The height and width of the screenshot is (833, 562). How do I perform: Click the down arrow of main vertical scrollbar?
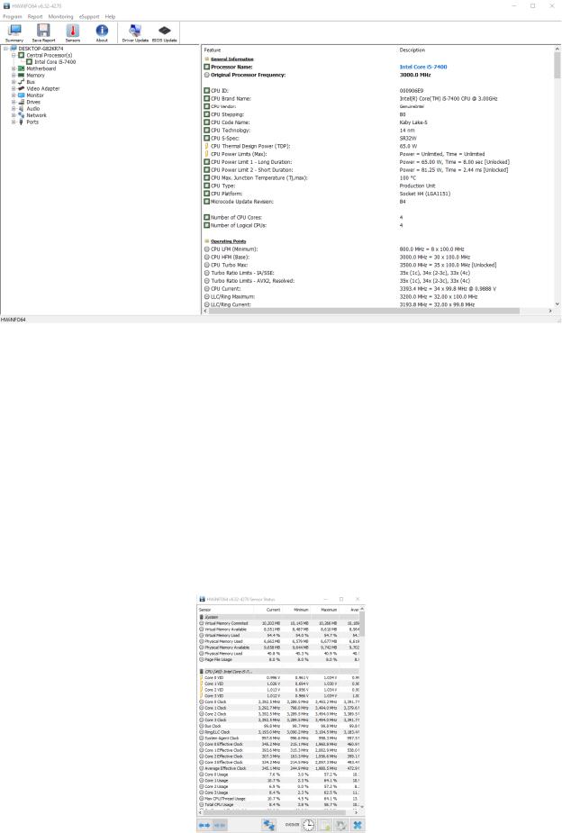coord(557,304)
